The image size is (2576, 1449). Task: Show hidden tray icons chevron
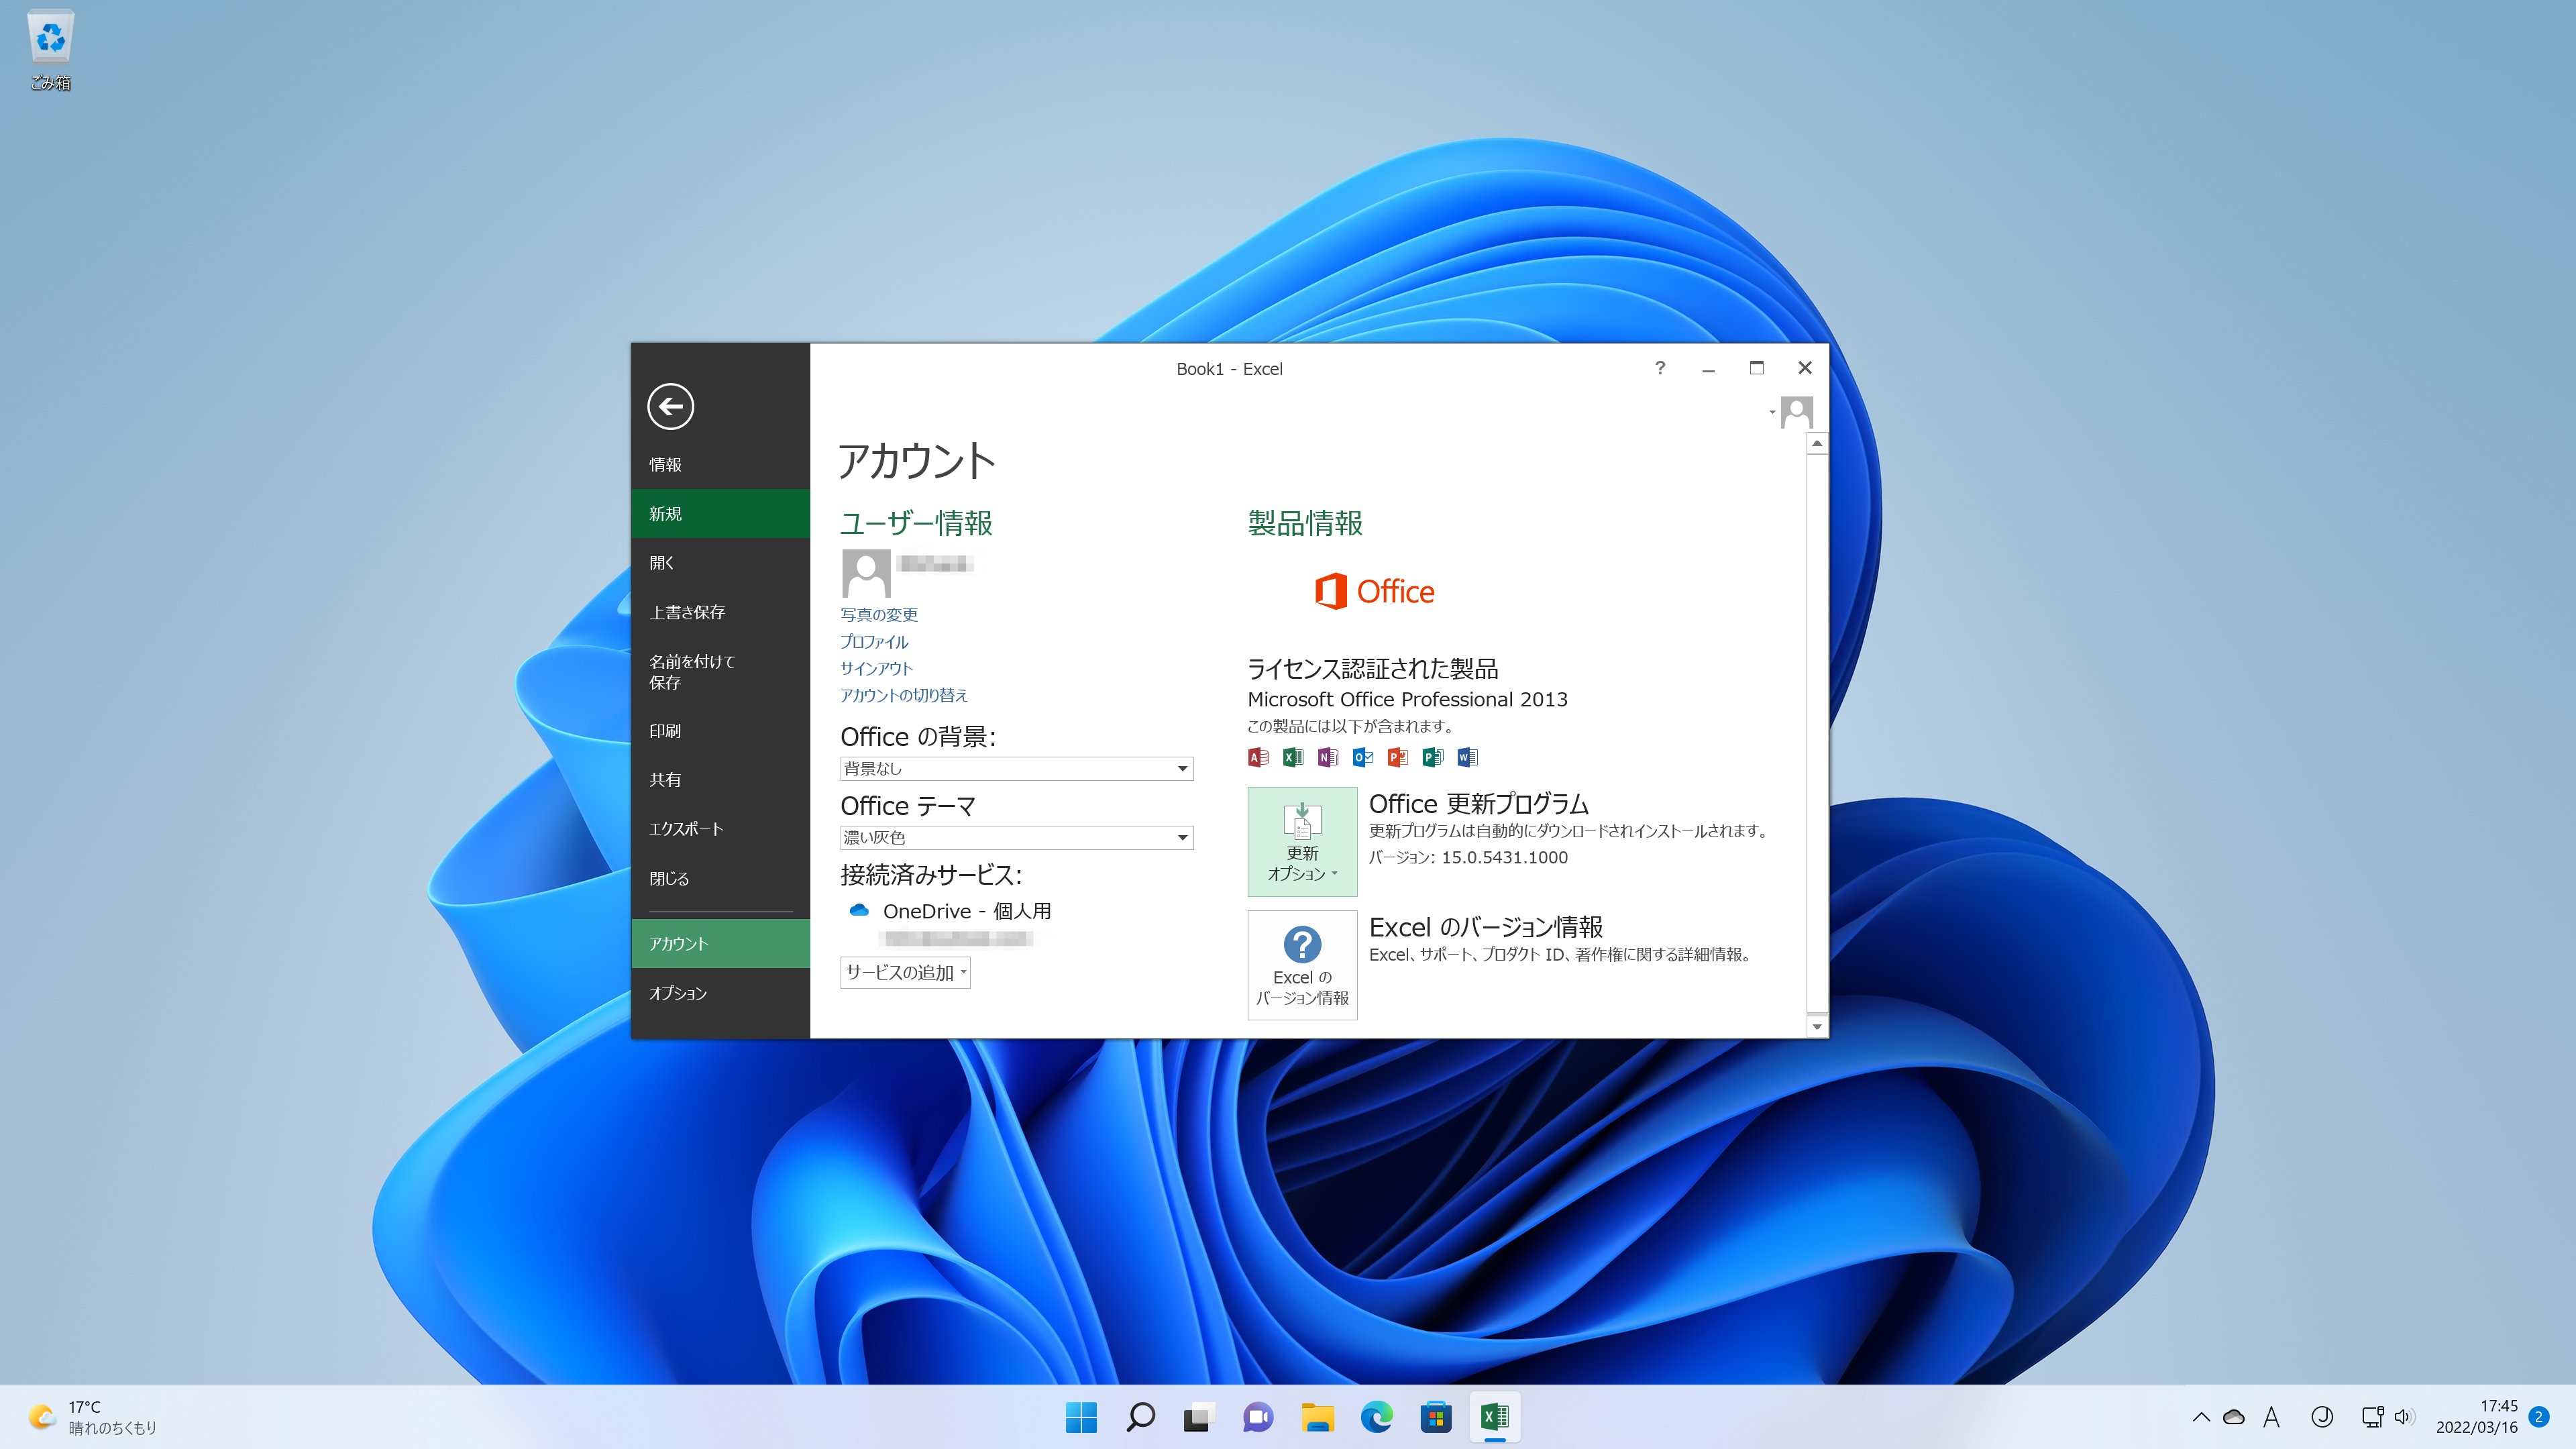[2201, 1417]
